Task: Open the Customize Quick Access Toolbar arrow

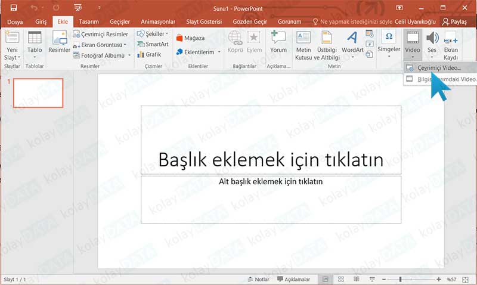Action: (99, 8)
